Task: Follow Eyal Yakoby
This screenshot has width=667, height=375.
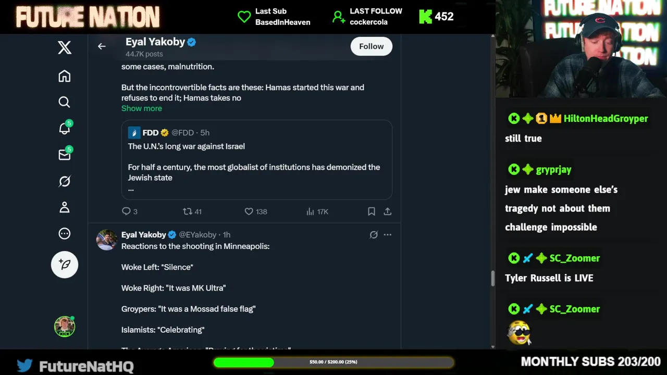Action: pyautogui.click(x=371, y=46)
